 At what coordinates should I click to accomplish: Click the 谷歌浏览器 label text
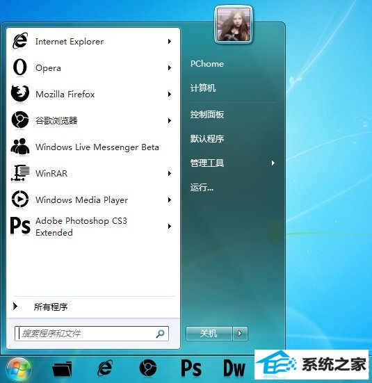click(x=56, y=120)
